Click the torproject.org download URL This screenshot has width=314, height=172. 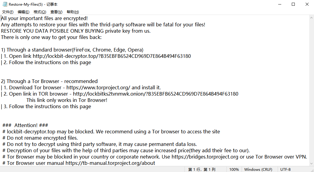pos(98,87)
